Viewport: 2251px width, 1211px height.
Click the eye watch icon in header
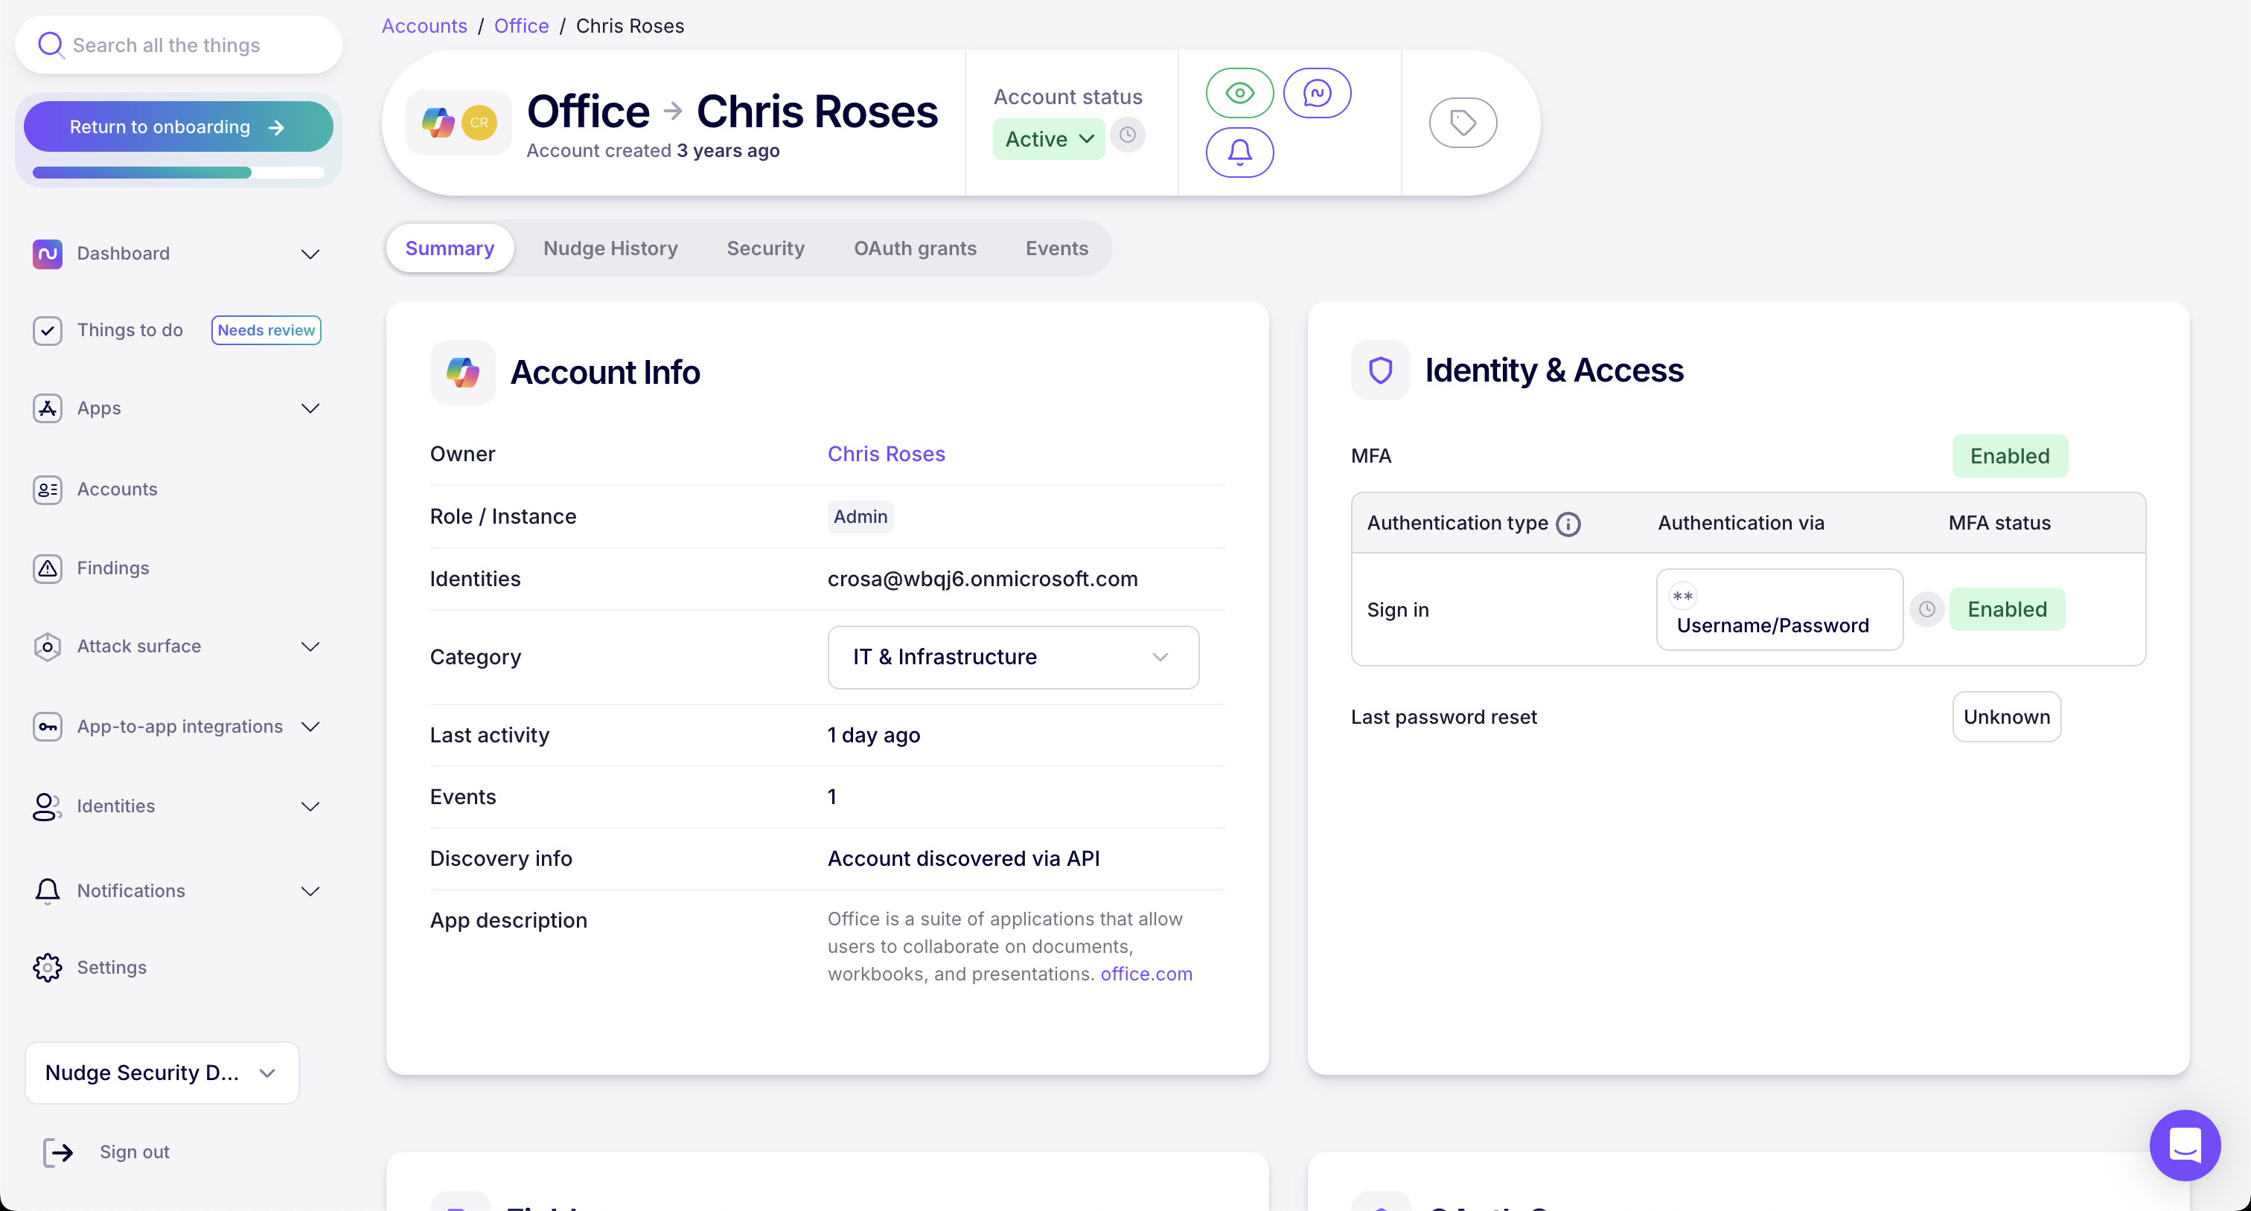[x=1239, y=92]
